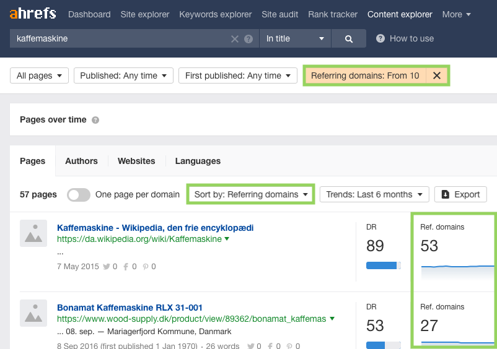Clear the kaffemaskine search query
The width and height of the screenshot is (497, 349).
tap(234, 39)
